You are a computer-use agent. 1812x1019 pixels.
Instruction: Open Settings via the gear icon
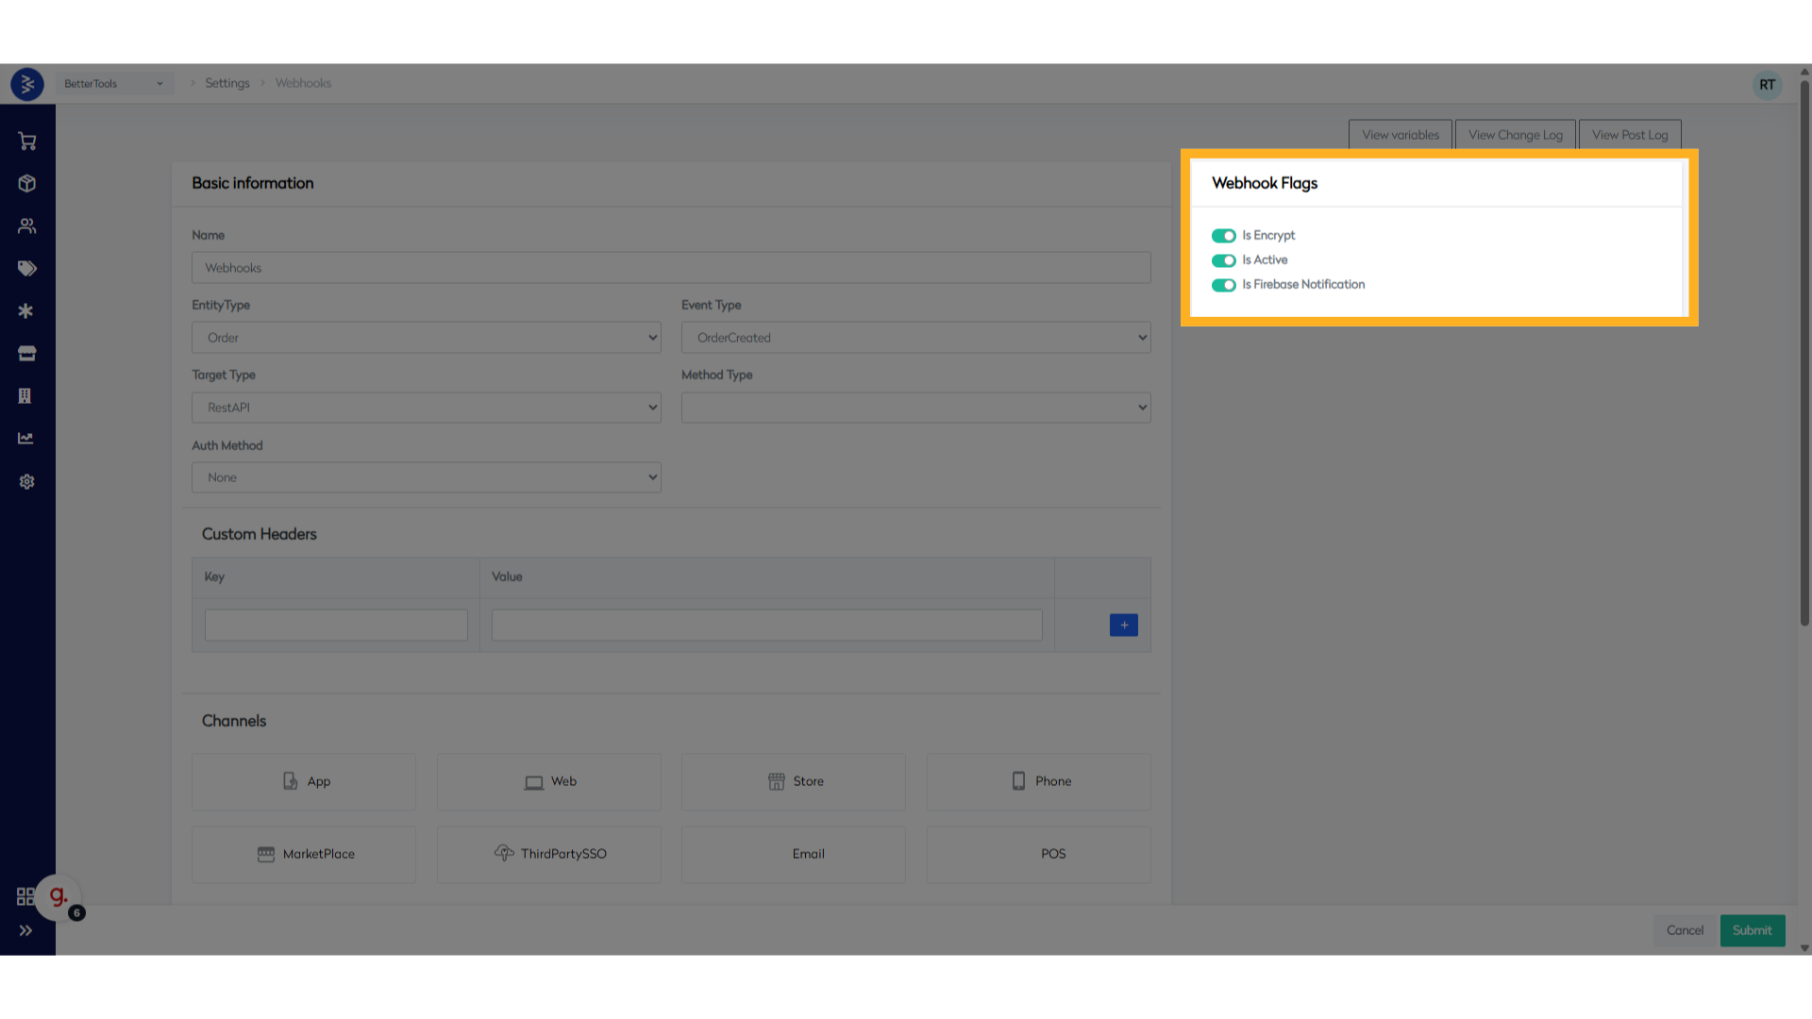25,481
